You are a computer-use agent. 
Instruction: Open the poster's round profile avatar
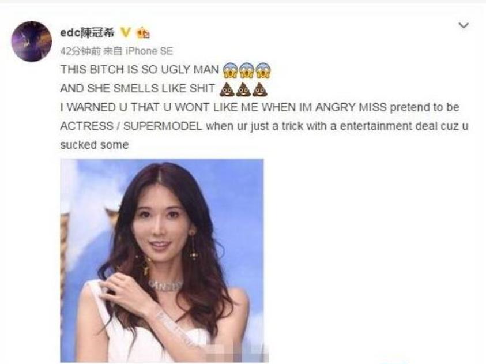32,41
